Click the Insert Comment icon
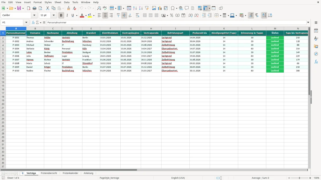 click(187, 8)
